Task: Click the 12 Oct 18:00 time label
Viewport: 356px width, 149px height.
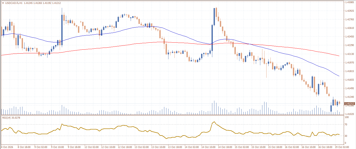Action: pyautogui.click(x=125, y=147)
